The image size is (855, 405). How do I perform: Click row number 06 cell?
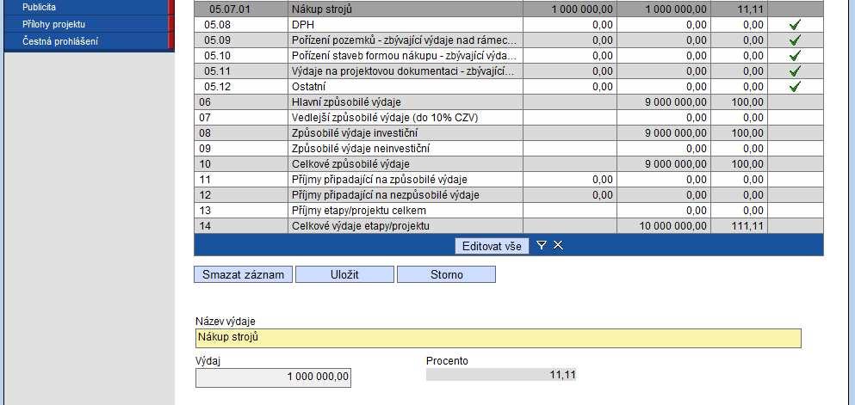[241, 101]
